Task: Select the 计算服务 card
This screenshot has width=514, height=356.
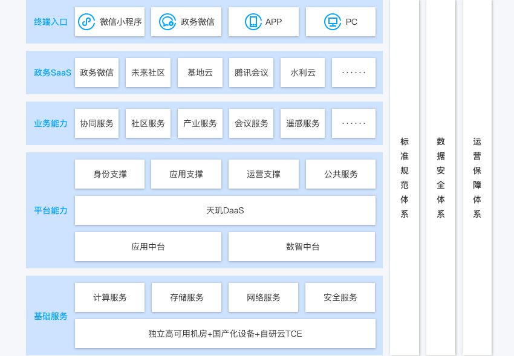Action: click(x=110, y=297)
